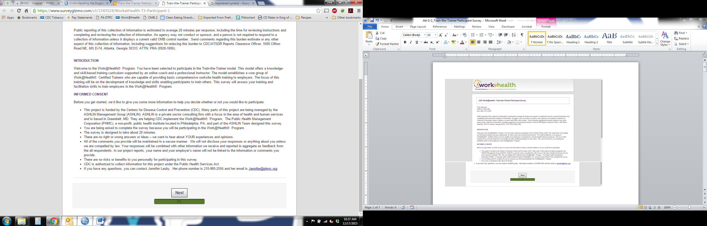
Task: Click the Word zoom slider handle
Action: pyautogui.click(x=689, y=208)
